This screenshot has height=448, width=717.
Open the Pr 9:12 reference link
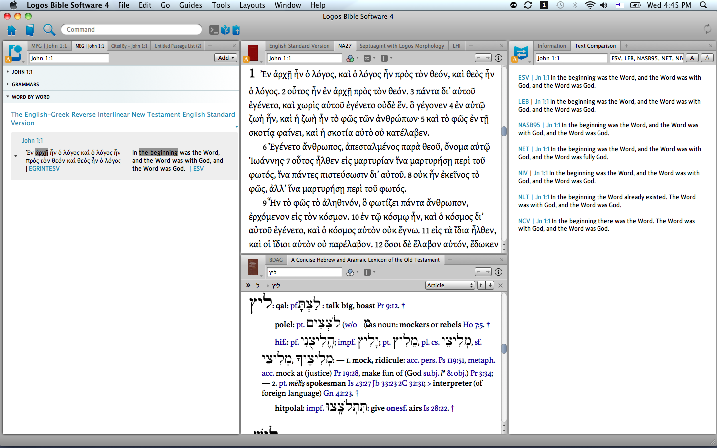(388, 306)
